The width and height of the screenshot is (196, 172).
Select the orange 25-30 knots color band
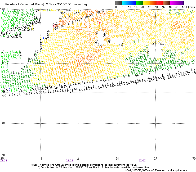point(153,3)
